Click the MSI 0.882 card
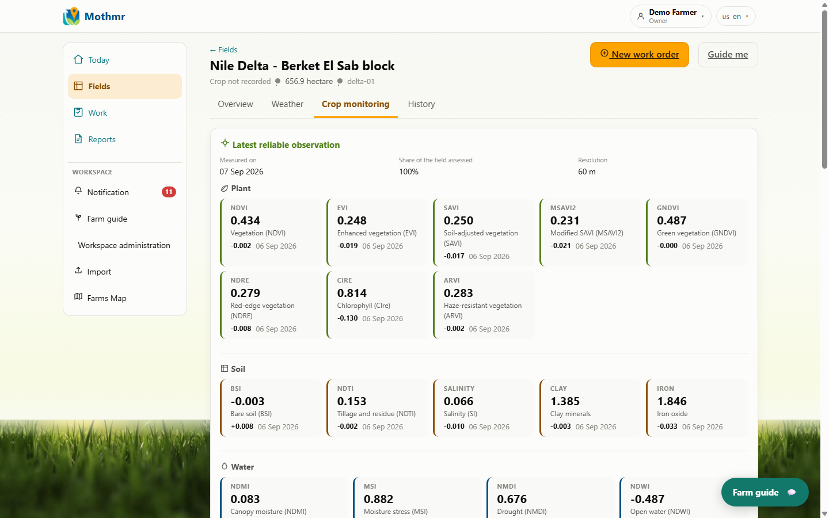The image size is (829, 518). point(417,498)
